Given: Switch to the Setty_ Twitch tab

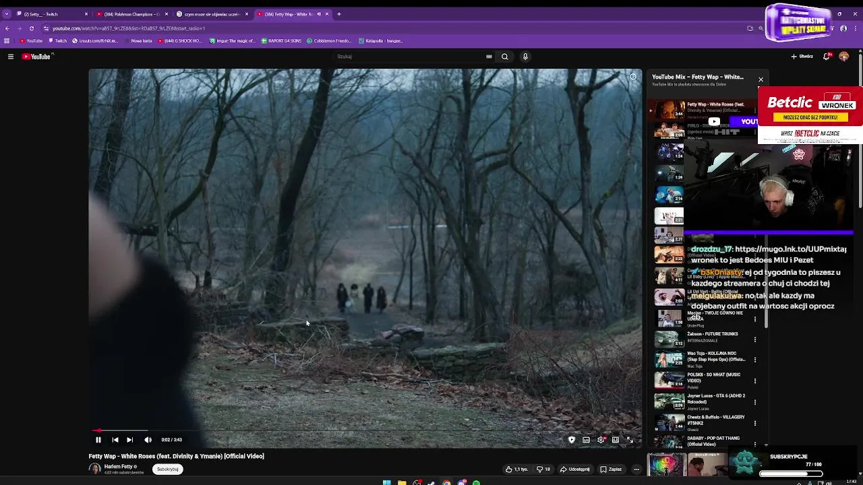Looking at the screenshot, I should [x=51, y=14].
